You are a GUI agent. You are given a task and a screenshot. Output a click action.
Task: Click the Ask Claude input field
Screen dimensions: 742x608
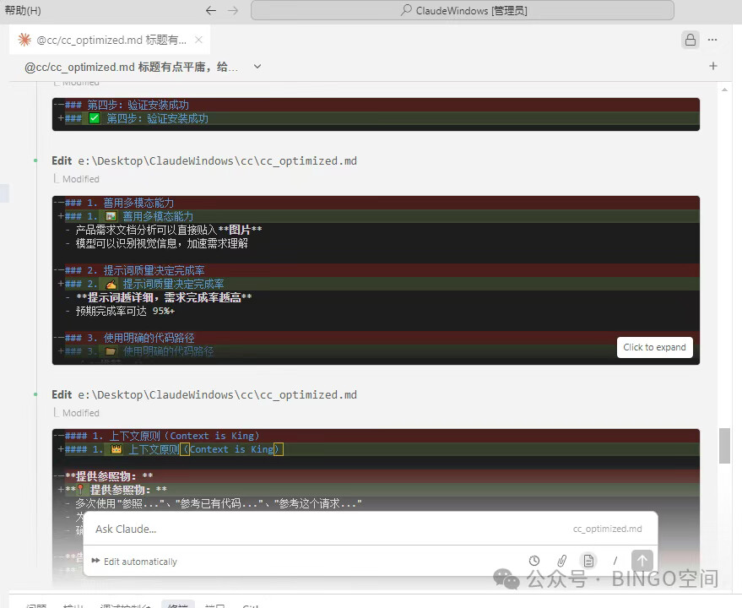pos(321,529)
